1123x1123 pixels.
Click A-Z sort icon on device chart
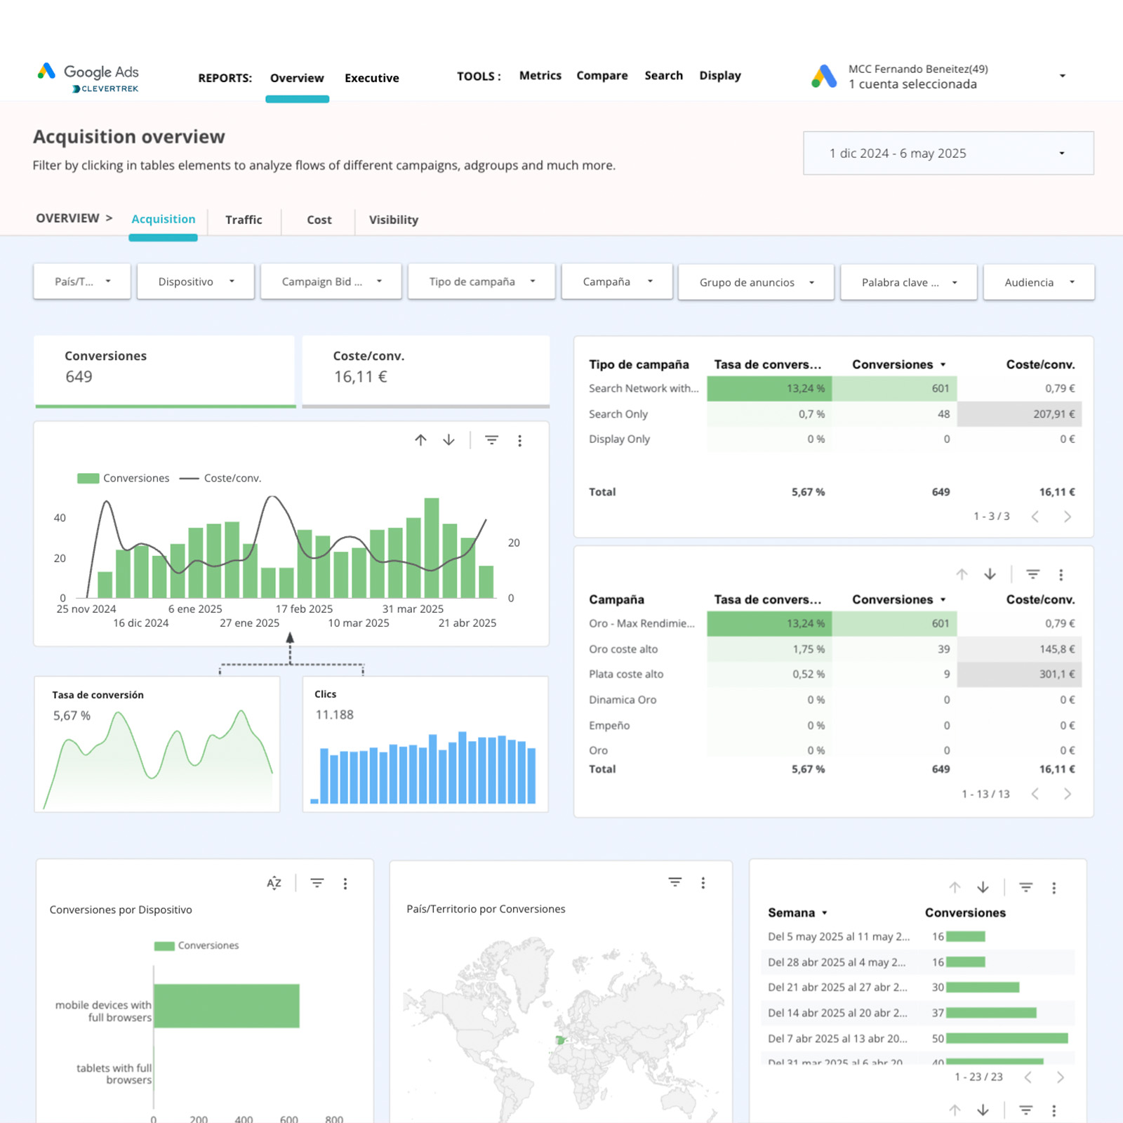tap(274, 883)
